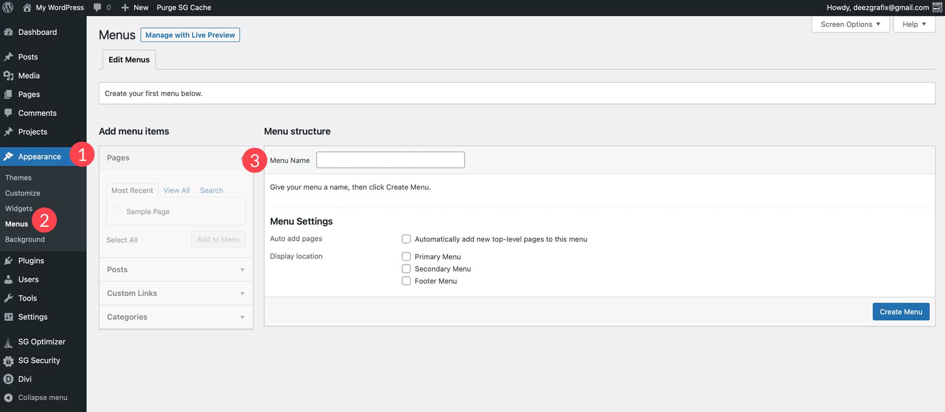Click the Media icon in sidebar
Viewport: 945px width, 412px height.
click(x=8, y=76)
